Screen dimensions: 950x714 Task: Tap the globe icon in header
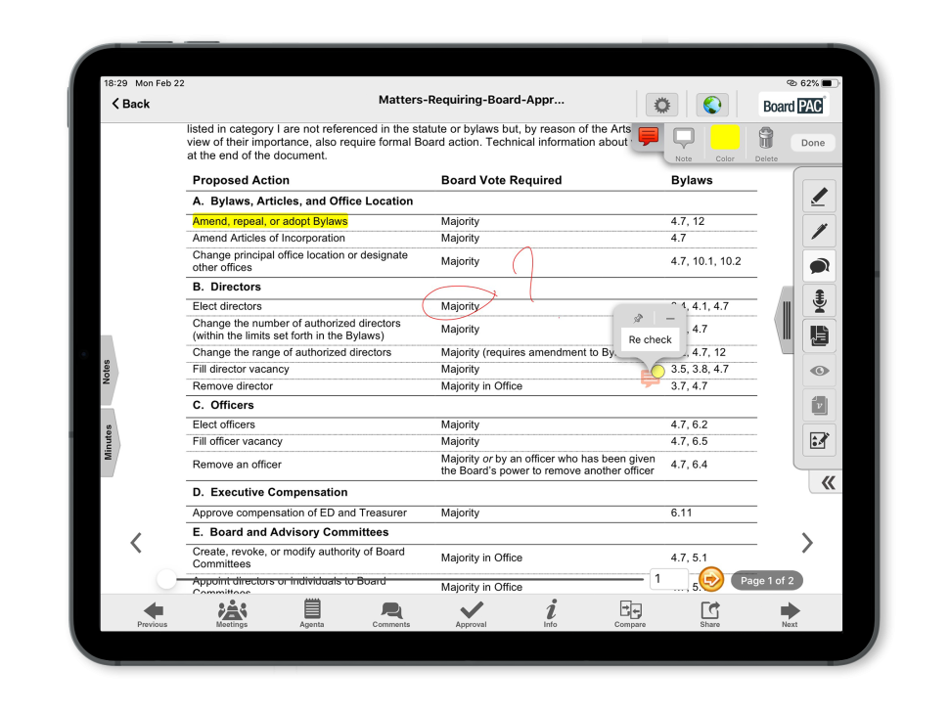tap(712, 106)
